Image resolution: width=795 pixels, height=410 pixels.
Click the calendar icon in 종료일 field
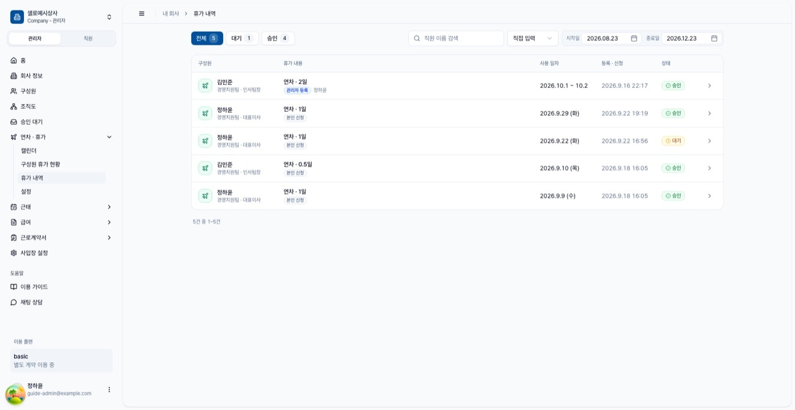pyautogui.click(x=714, y=39)
